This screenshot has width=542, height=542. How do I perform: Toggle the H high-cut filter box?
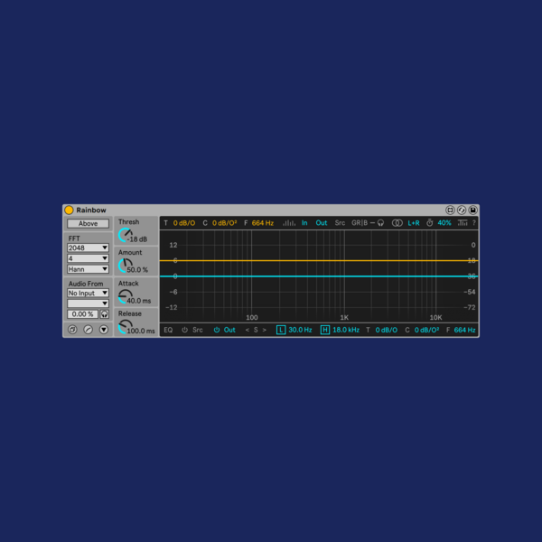[x=325, y=330]
